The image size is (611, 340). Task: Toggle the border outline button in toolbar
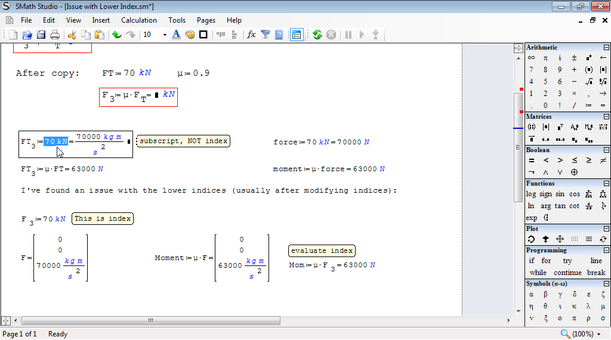point(203,35)
